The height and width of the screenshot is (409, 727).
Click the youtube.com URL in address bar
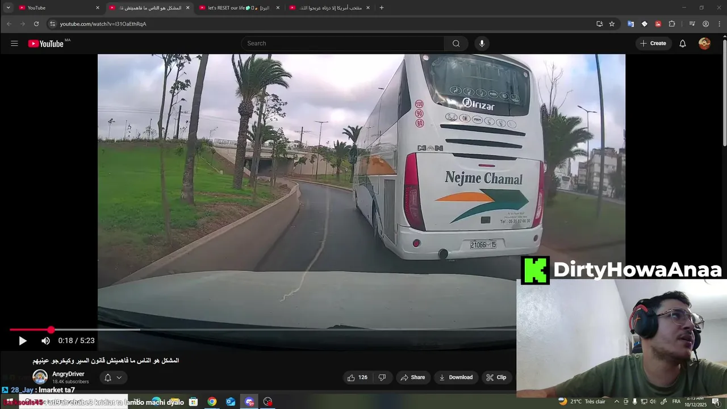coord(103,24)
